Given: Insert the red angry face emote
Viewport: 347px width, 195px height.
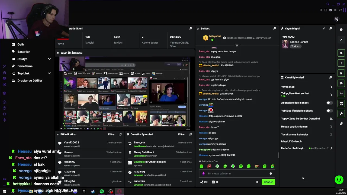Looking at the screenshot, I should (x=209, y=166).
